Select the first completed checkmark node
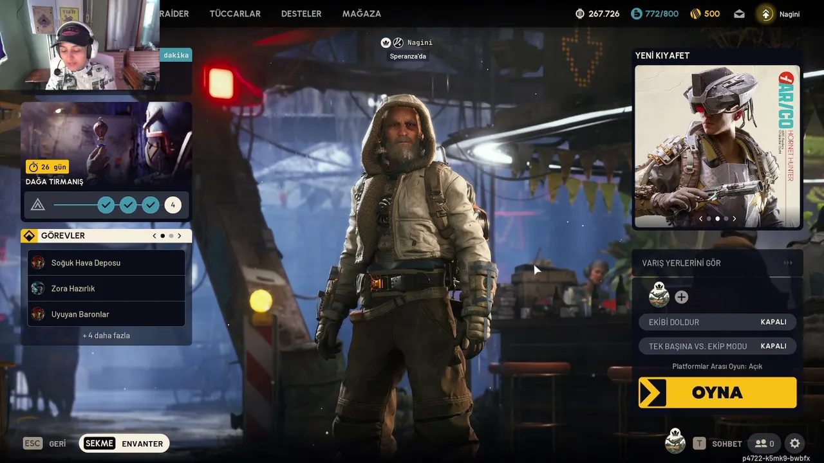The width and height of the screenshot is (824, 463). click(x=106, y=205)
